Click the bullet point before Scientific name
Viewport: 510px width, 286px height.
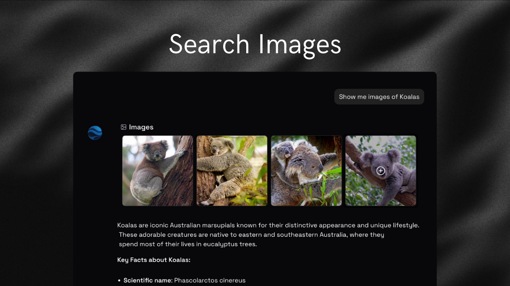click(x=119, y=281)
